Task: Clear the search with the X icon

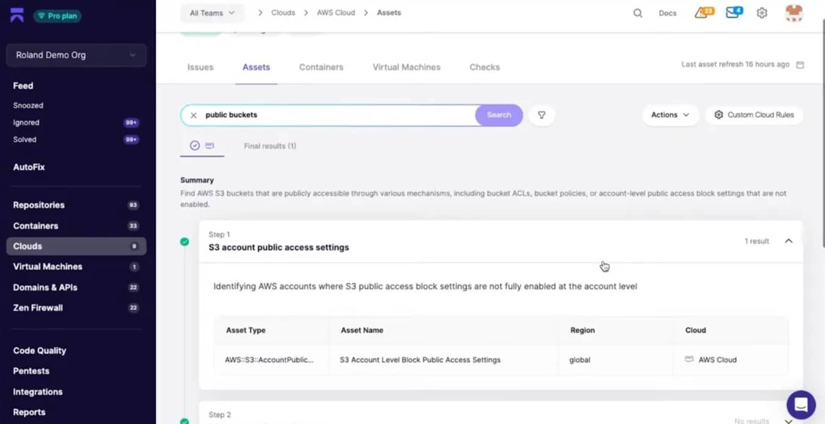Action: pos(194,115)
